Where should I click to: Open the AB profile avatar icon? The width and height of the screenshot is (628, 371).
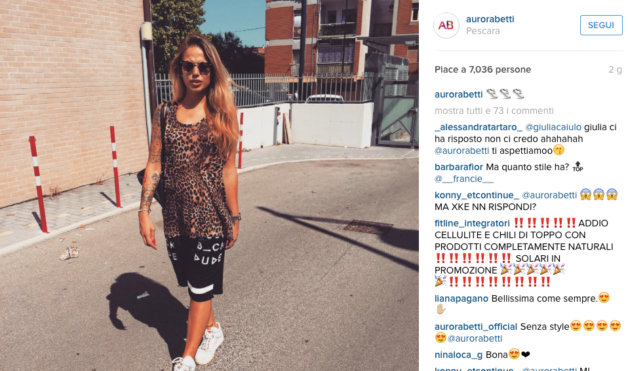446,25
